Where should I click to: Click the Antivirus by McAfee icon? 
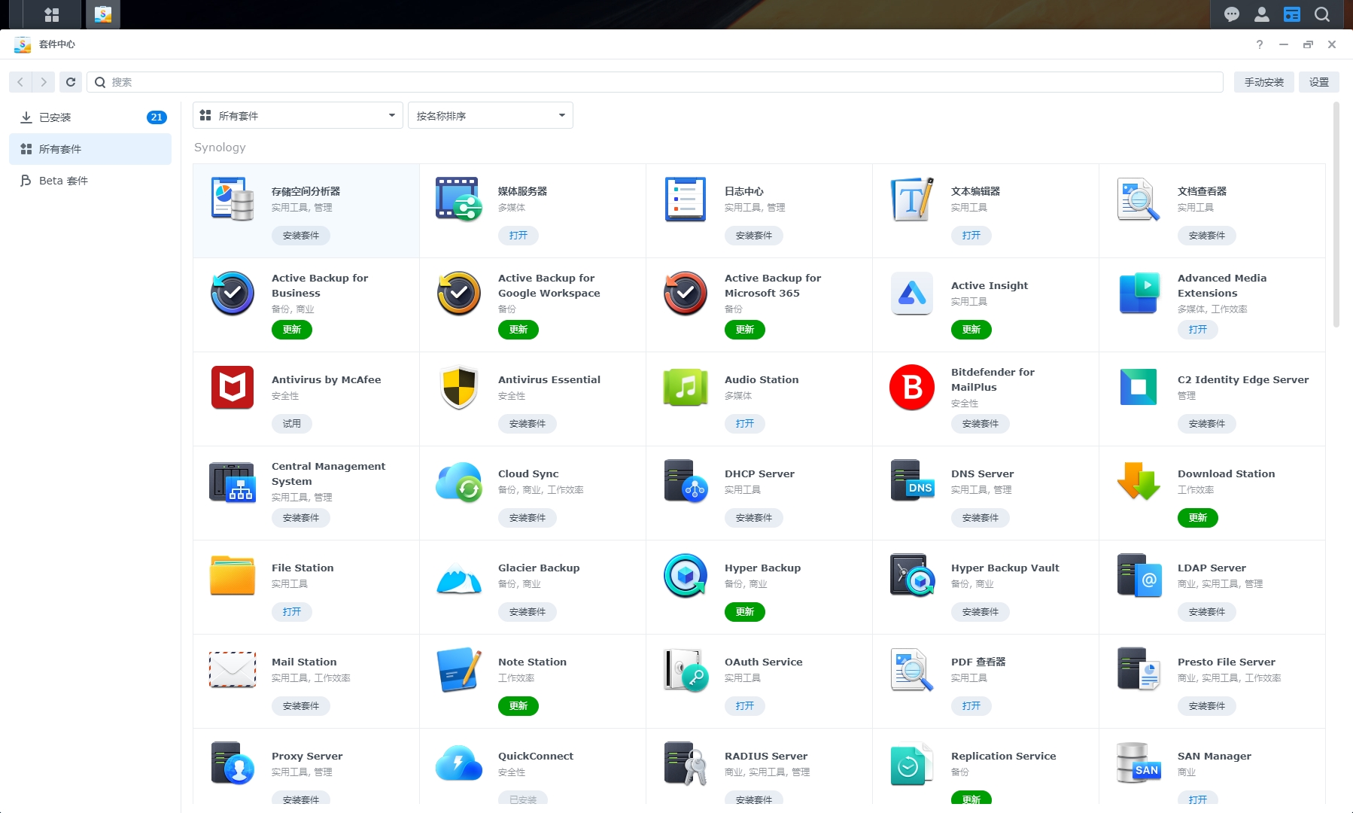[233, 388]
